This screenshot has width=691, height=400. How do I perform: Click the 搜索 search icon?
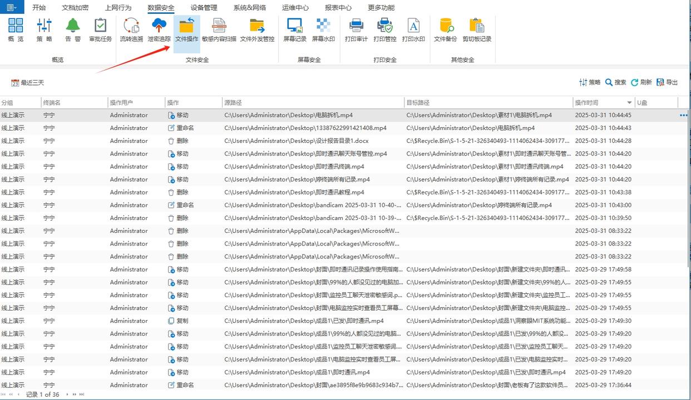pos(615,82)
